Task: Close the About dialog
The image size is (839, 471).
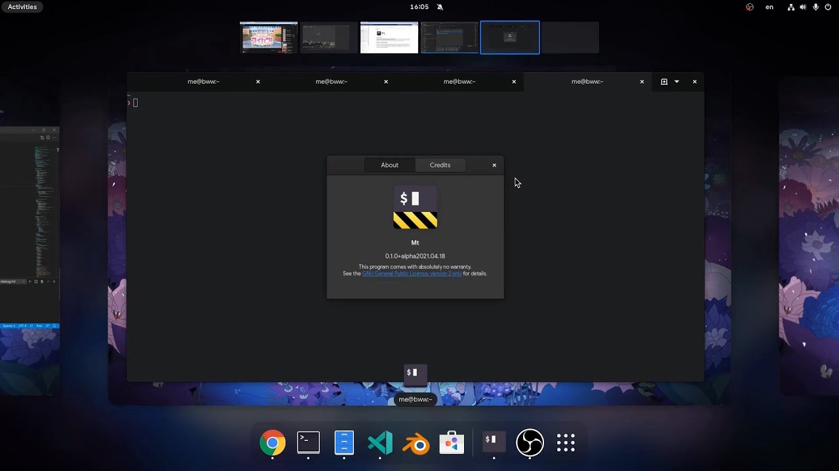Action: coord(494,165)
